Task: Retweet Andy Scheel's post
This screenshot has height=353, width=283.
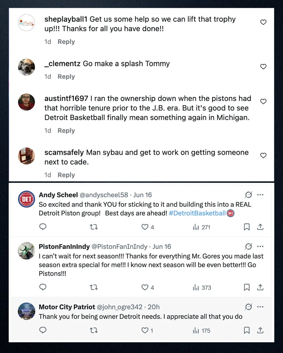Action: (94, 227)
